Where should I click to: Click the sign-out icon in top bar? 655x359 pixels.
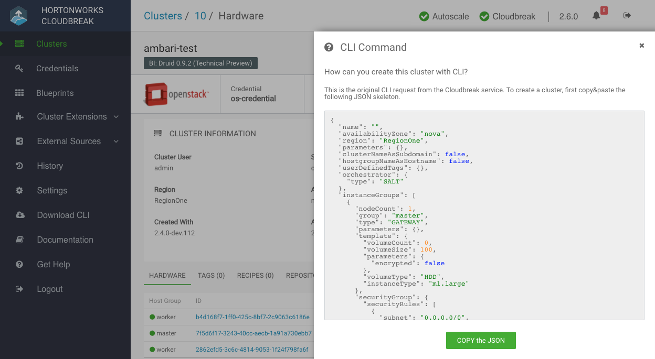tap(627, 16)
